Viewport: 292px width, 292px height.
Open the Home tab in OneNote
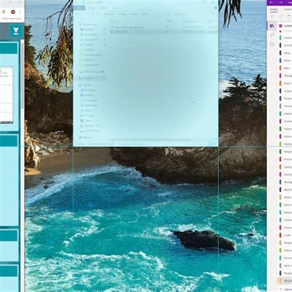click(274, 9)
